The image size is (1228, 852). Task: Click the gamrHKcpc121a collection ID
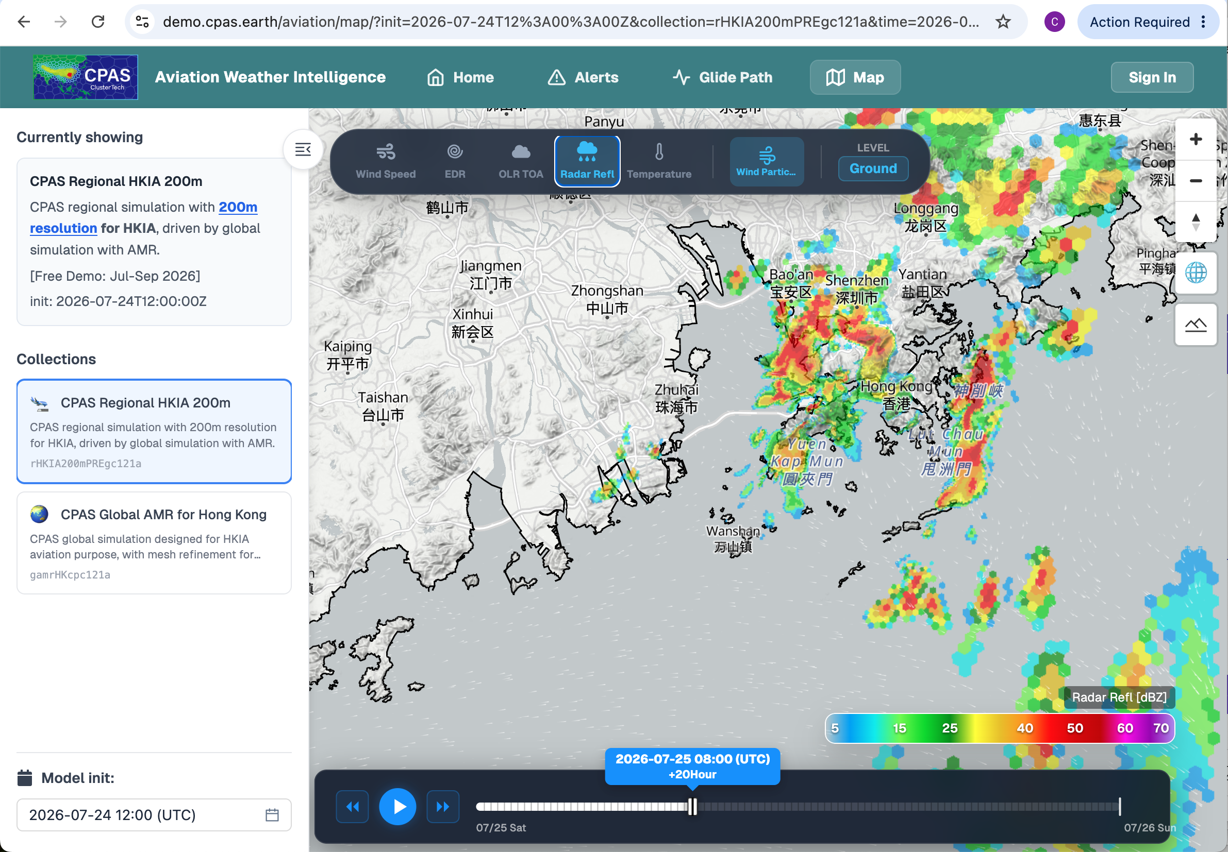70,575
